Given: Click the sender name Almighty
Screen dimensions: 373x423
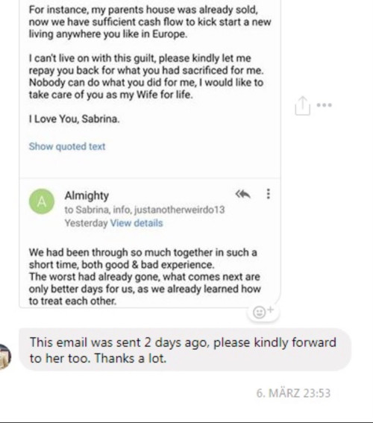Looking at the screenshot, I should 87,195.
